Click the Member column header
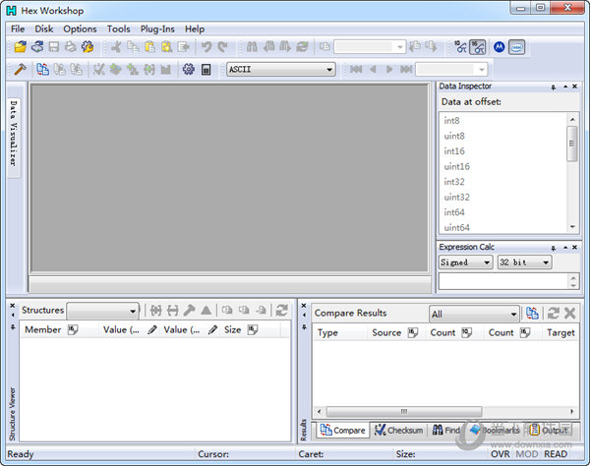 coord(42,330)
